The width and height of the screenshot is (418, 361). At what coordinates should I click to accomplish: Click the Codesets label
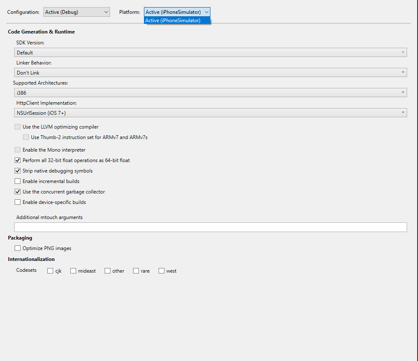(26, 270)
